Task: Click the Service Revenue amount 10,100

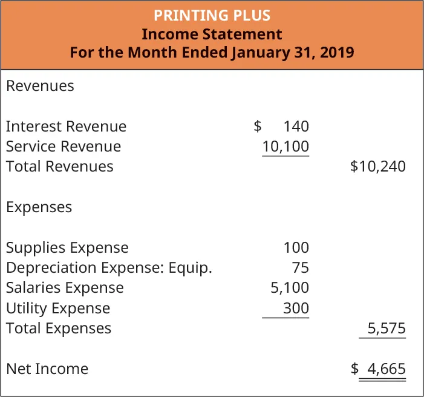Action: (285, 147)
